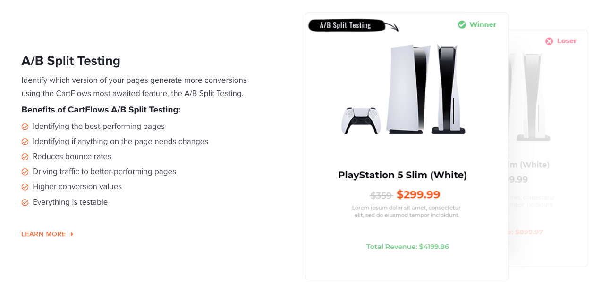Click the red Loser X icon
This screenshot has width=602, height=288.
(x=549, y=41)
